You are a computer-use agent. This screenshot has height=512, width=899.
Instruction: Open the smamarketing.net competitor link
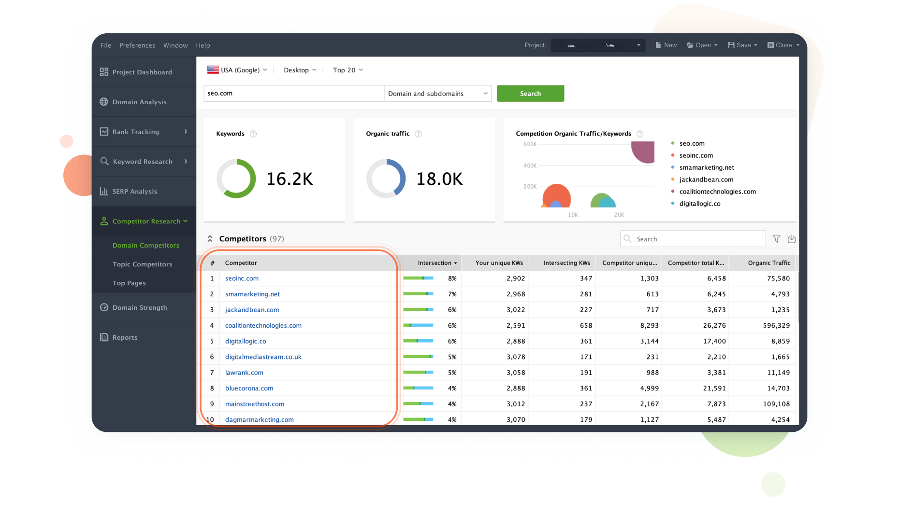[x=252, y=294]
